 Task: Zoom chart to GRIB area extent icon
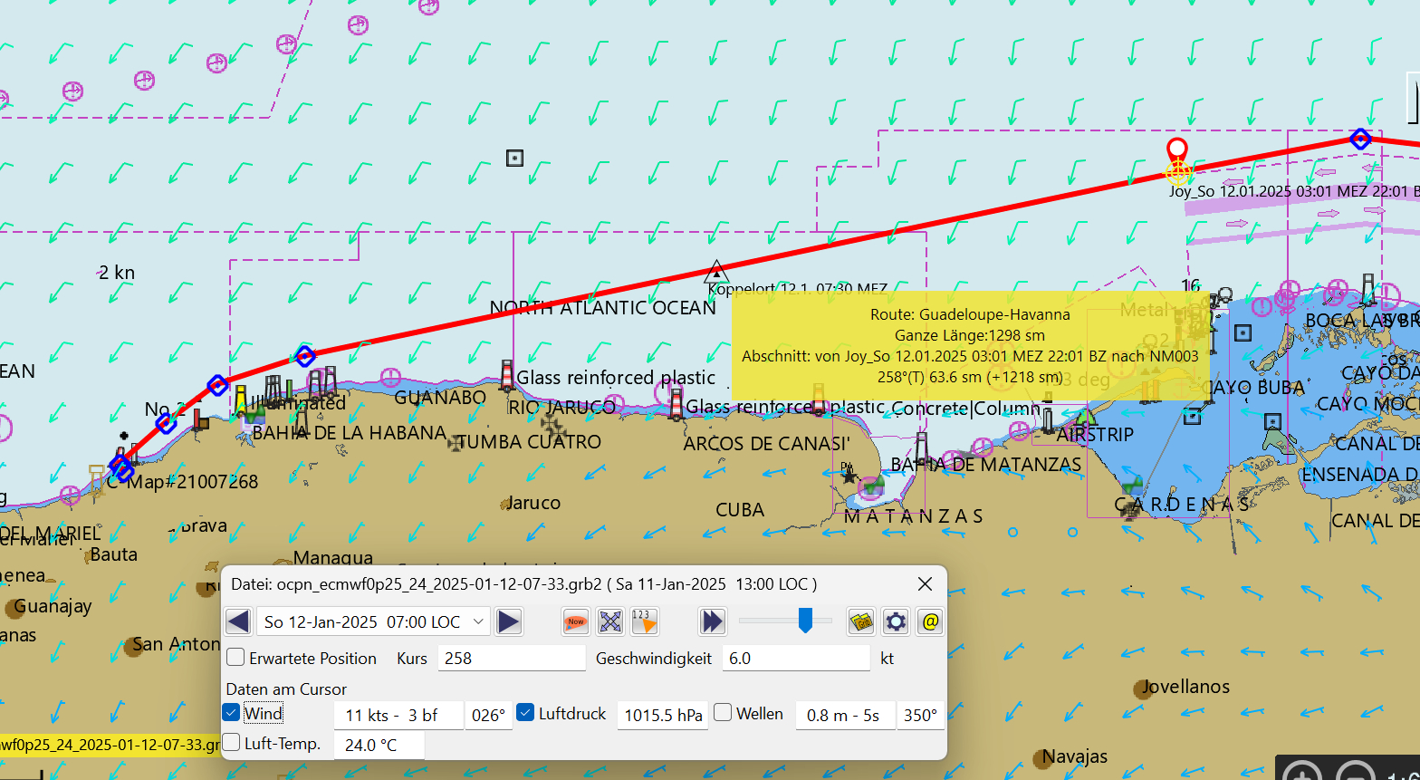pos(610,621)
